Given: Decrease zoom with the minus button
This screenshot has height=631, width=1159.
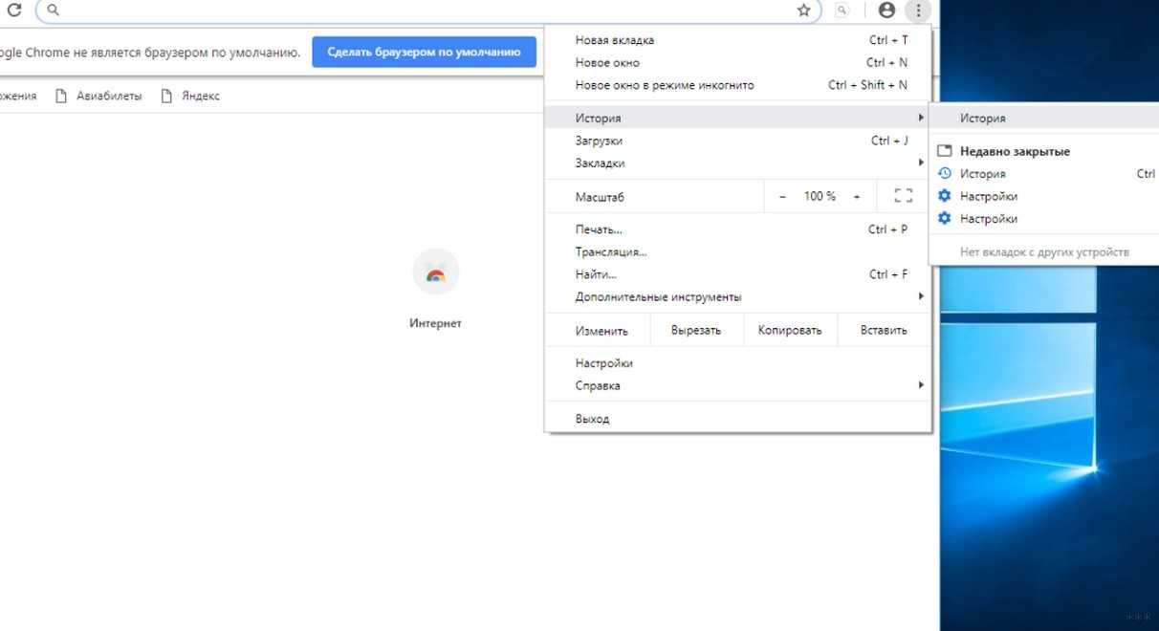Looking at the screenshot, I should [x=782, y=197].
